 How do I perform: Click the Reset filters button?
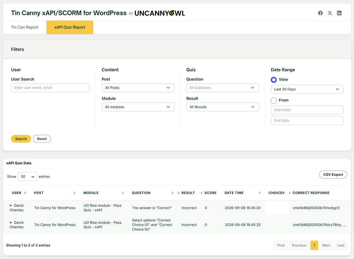[x=42, y=139]
